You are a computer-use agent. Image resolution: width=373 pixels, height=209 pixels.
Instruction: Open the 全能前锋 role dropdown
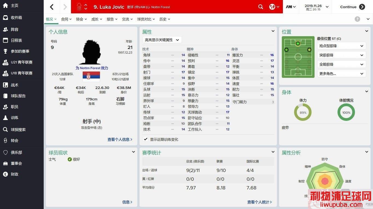coord(341,64)
